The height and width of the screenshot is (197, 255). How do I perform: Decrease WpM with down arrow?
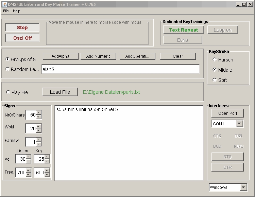[x=39, y=130]
